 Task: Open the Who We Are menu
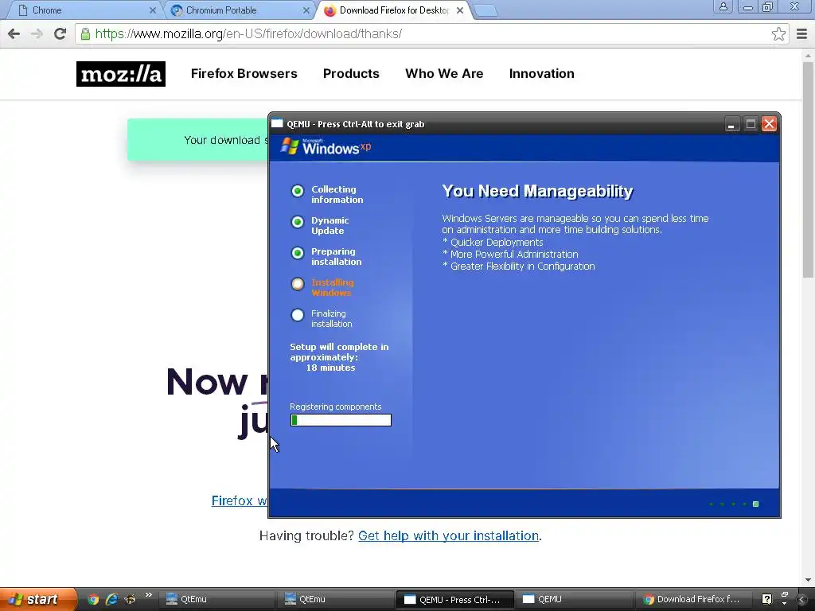(x=444, y=74)
